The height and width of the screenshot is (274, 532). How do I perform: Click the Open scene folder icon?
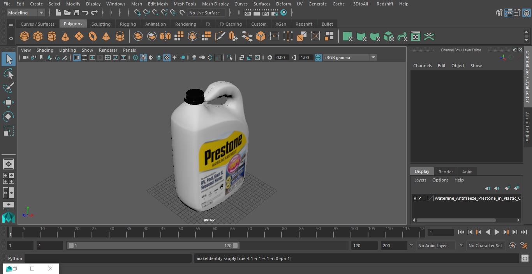coord(67,13)
